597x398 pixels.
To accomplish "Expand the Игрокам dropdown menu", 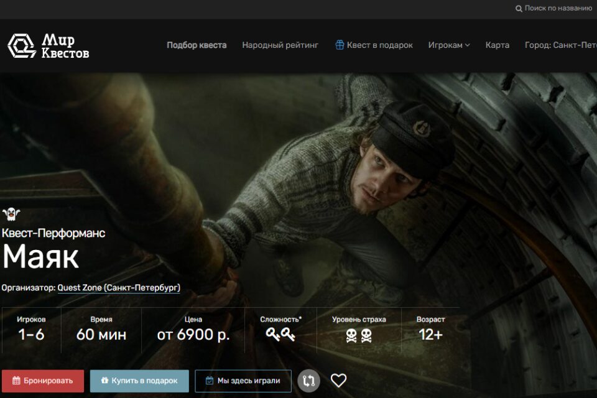I will click(448, 45).
